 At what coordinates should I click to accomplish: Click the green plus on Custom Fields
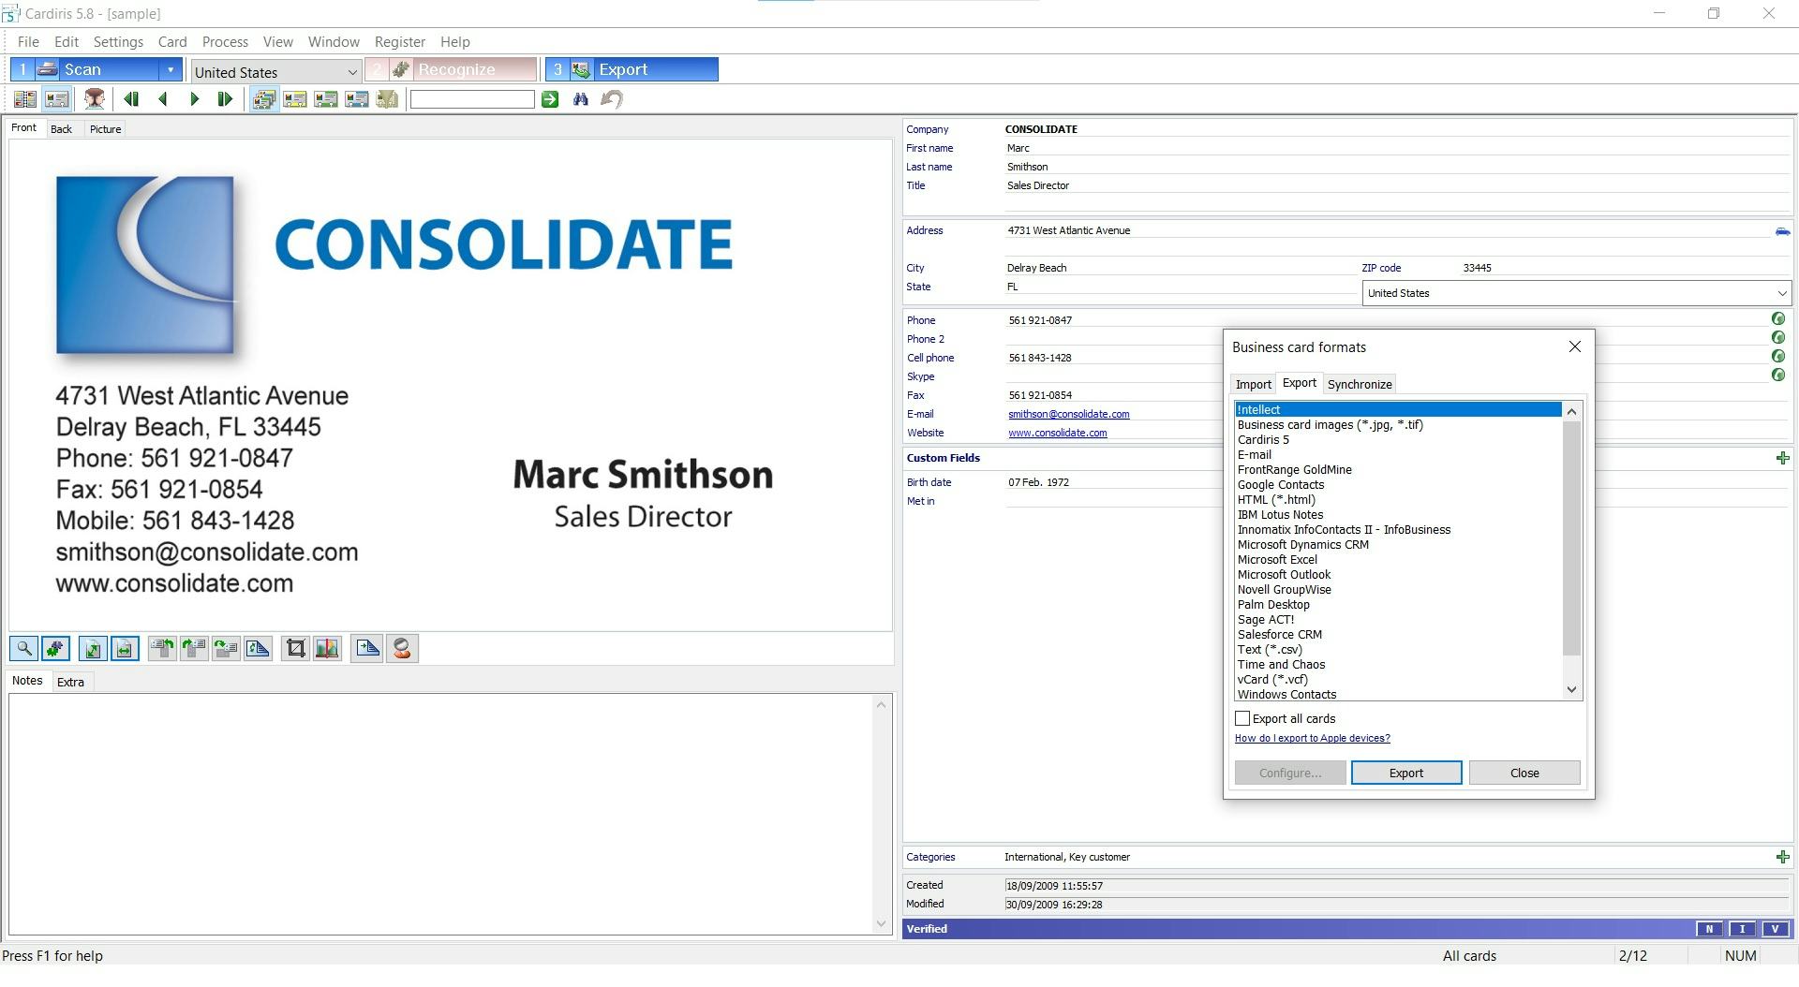(x=1782, y=458)
